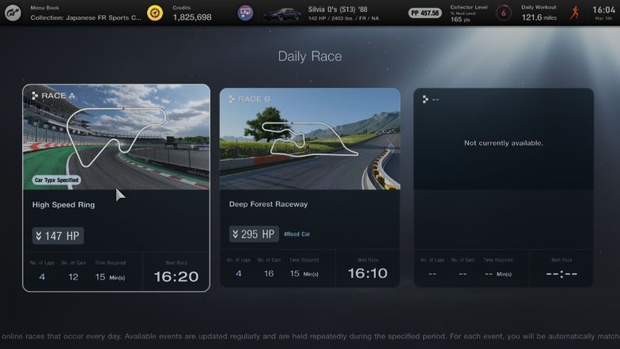Click Race B's 15 Min(s) time required
The width and height of the screenshot is (620, 349).
pos(304,274)
